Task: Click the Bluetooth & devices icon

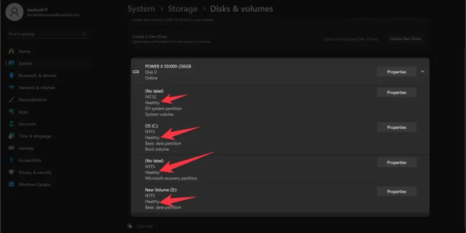Action: click(11, 76)
